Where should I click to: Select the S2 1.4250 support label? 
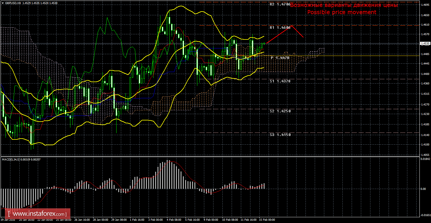point(280,111)
